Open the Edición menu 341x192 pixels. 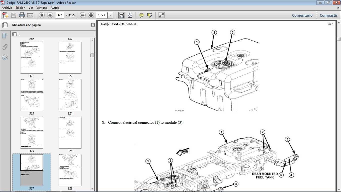click(x=20, y=8)
